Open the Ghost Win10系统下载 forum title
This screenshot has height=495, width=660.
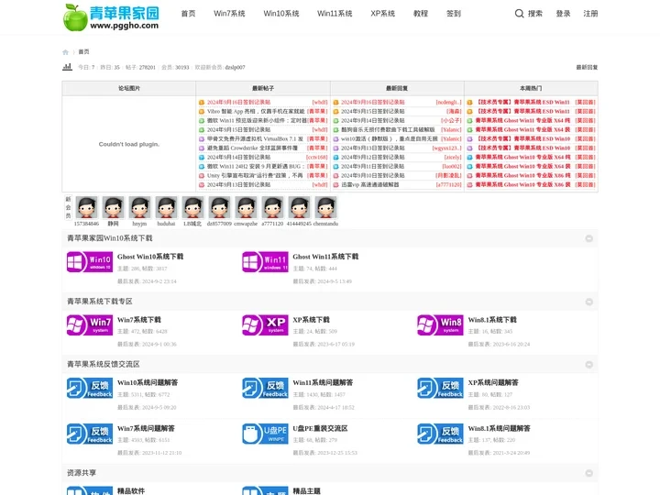(150, 257)
